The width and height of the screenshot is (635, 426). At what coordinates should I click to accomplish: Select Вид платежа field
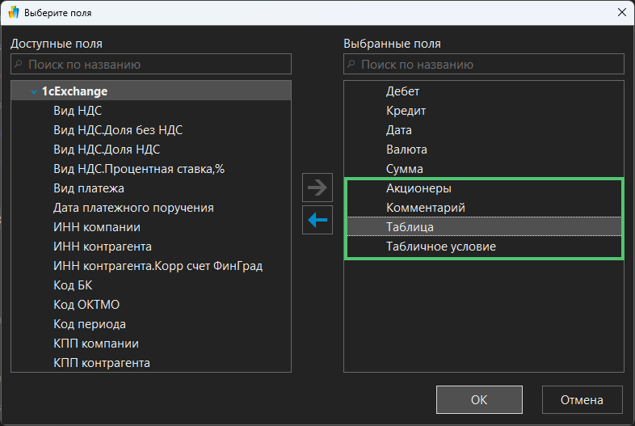[89, 188]
